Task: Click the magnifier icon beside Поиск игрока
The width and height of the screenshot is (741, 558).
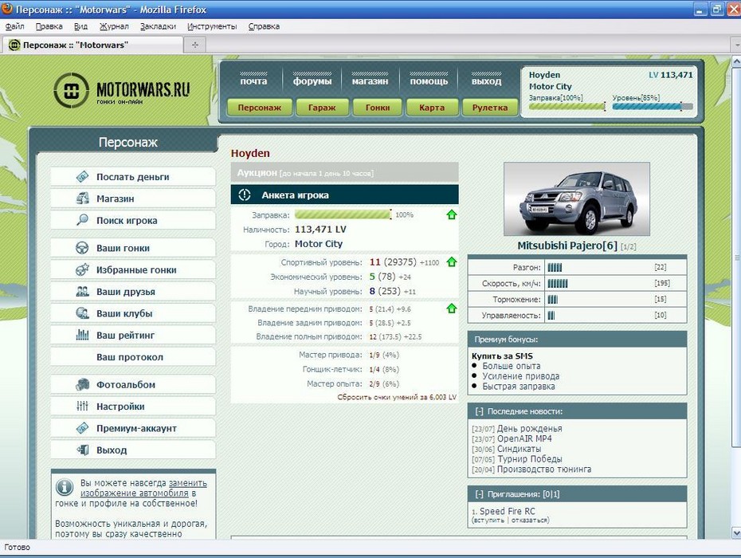Action: [82, 220]
